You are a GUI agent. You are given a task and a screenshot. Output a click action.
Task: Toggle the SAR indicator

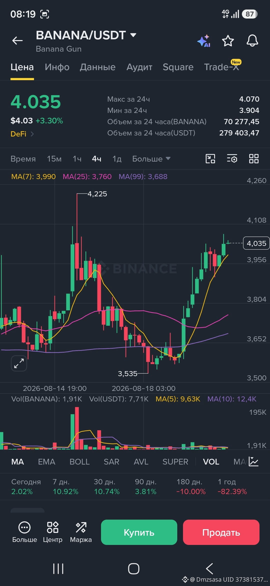pyautogui.click(x=111, y=462)
